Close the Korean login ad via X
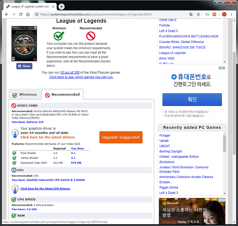The width and height of the screenshot is (238, 226). 224,68
